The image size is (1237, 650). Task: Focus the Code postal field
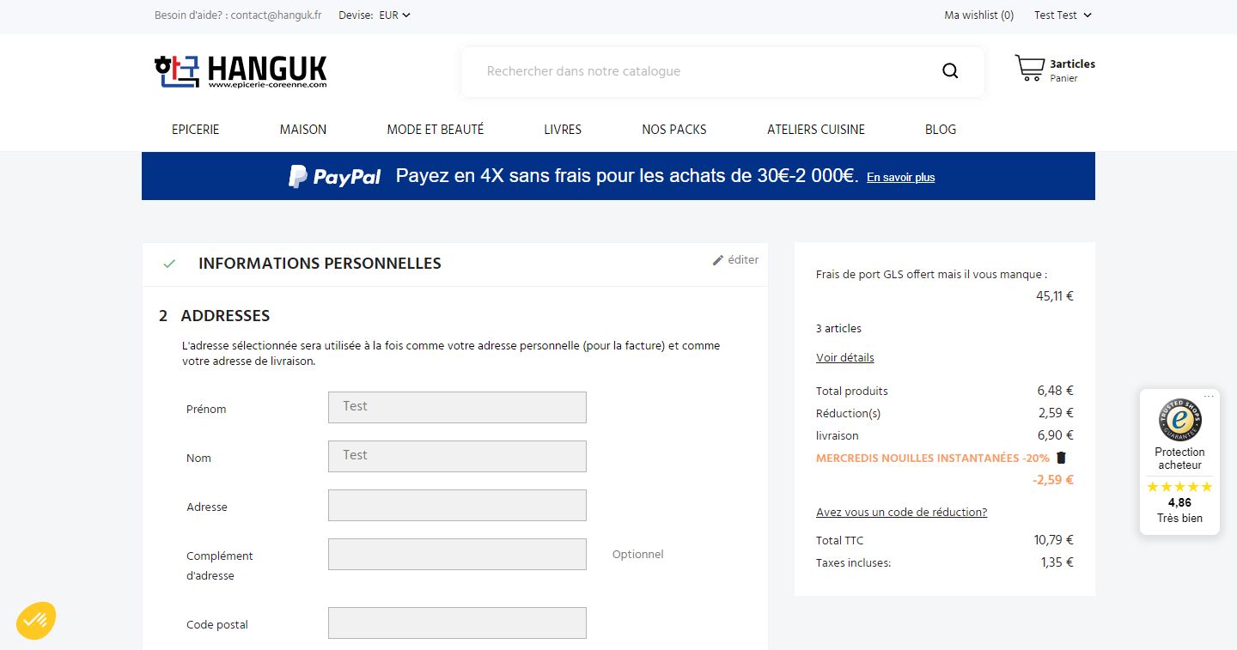tap(457, 623)
